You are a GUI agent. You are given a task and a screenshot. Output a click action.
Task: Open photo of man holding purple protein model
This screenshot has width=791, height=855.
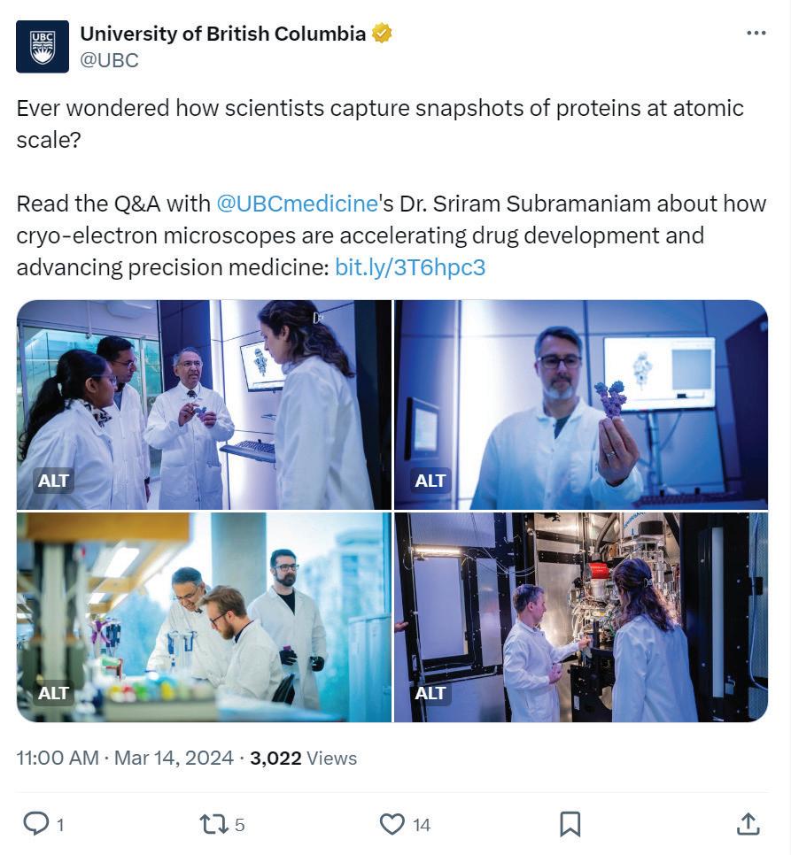click(581, 404)
